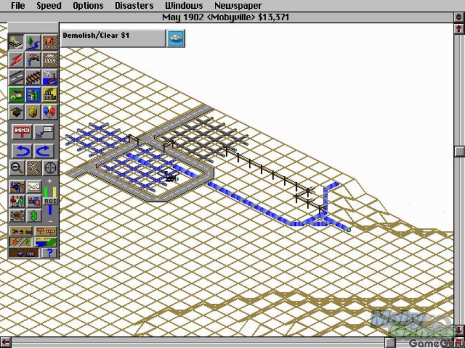
Task: Select the Roads tool
Action: [x=16, y=77]
